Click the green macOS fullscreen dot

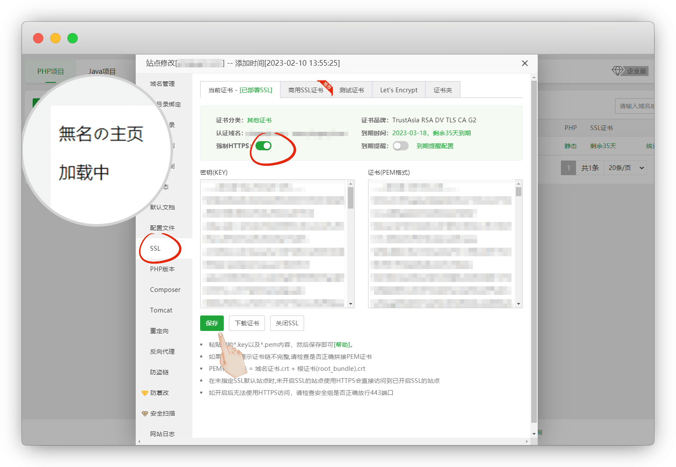[73, 38]
